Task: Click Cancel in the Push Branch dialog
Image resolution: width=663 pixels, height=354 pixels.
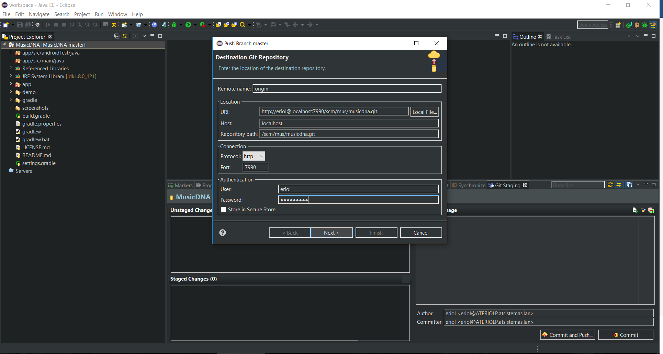Action: [x=421, y=233]
